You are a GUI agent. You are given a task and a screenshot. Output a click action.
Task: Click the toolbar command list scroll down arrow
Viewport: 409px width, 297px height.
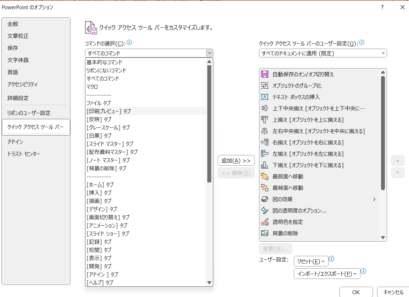tap(383, 237)
